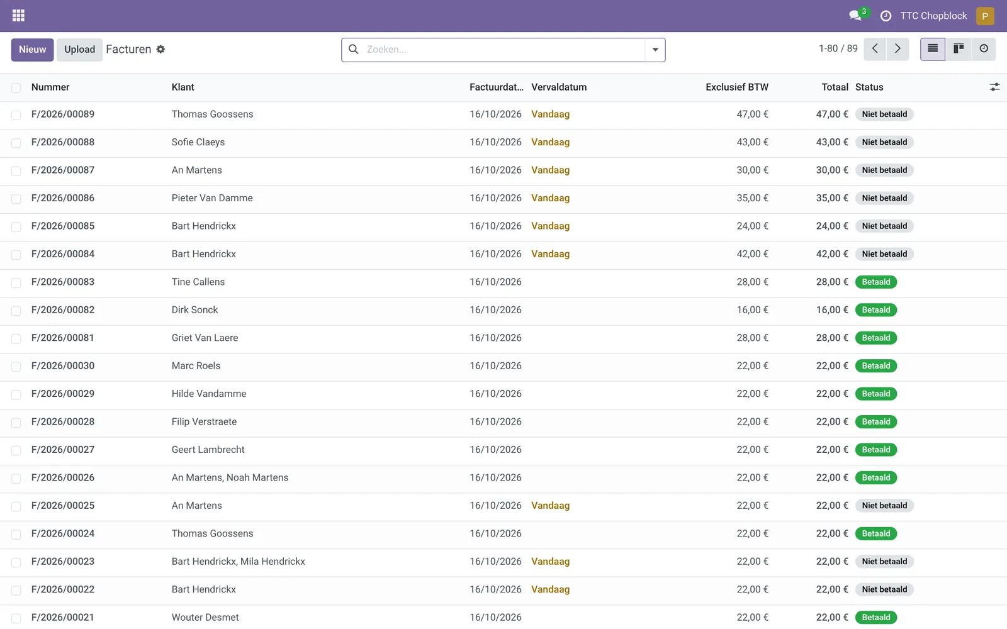Open the user avatar P menu
The width and height of the screenshot is (1007, 629).
pos(985,16)
